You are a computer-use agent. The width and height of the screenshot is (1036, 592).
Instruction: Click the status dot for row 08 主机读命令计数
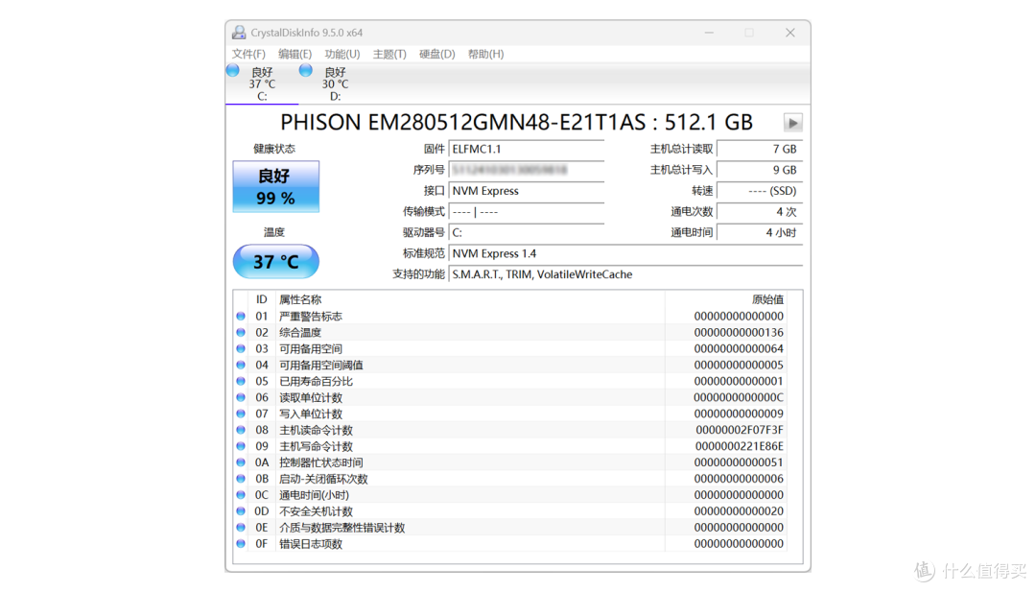tap(241, 430)
